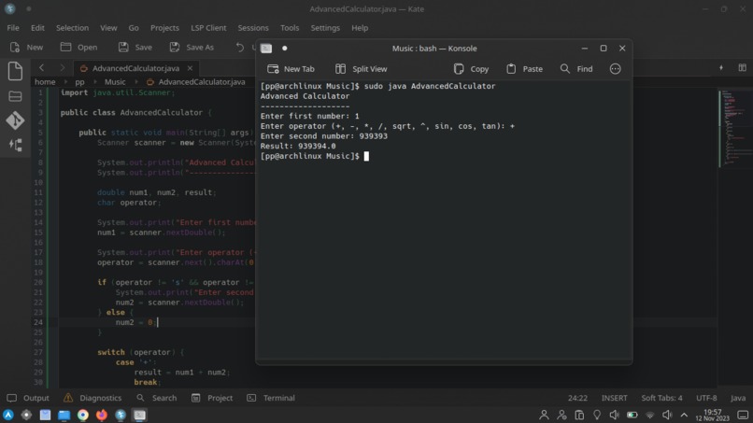Viewport: 753px width, 423px height.
Task: Open Soft Tabs: 4 indentation dropdown
Action: click(661, 398)
